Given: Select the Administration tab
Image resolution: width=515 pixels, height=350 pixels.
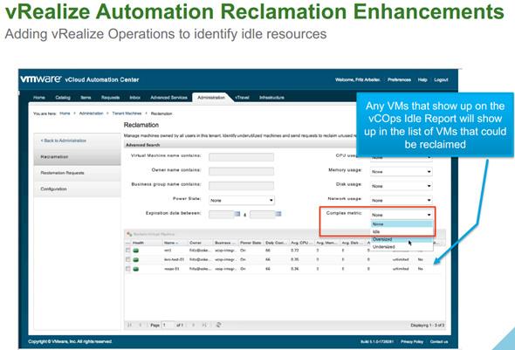Looking at the screenshot, I should coord(211,98).
